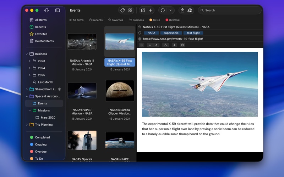Select the Overdue filter tab
The height and width of the screenshot is (177, 284).
pyautogui.click(x=173, y=20)
